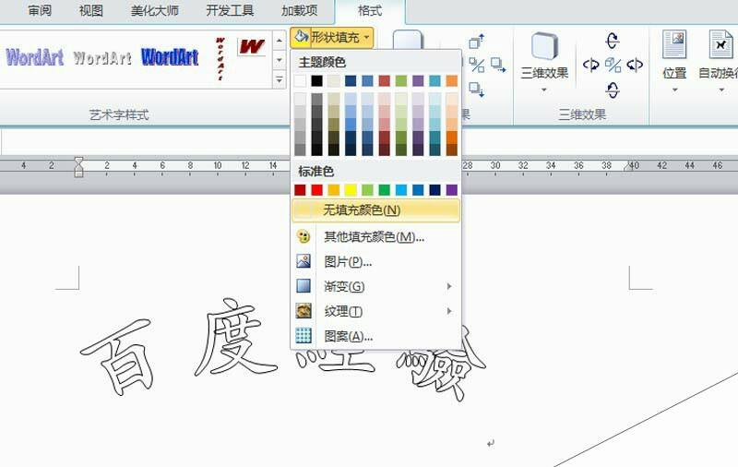This screenshot has width=738, height=467.
Task: Select standard light blue color swatch
Action: click(x=401, y=190)
